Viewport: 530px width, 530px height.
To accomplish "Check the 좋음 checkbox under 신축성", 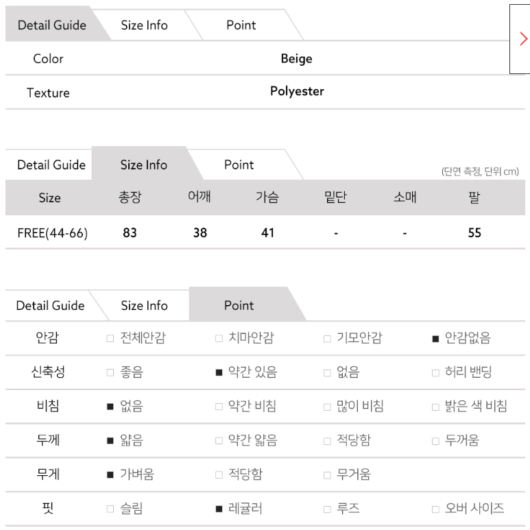I will (x=110, y=372).
